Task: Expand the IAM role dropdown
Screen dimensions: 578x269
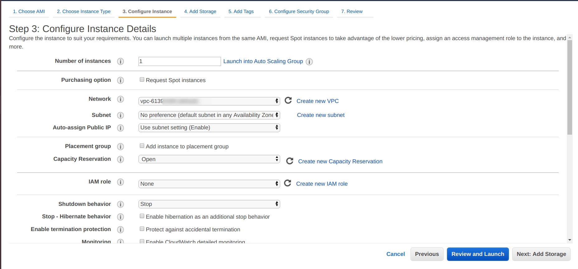Action: (x=209, y=184)
